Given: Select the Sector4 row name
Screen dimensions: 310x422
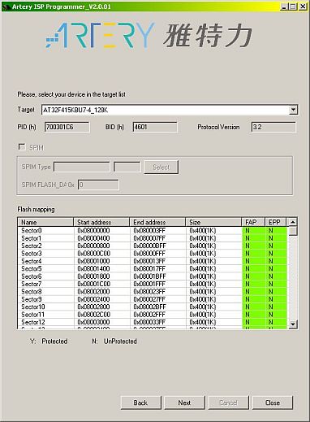Looking at the screenshot, I should tap(32, 261).
